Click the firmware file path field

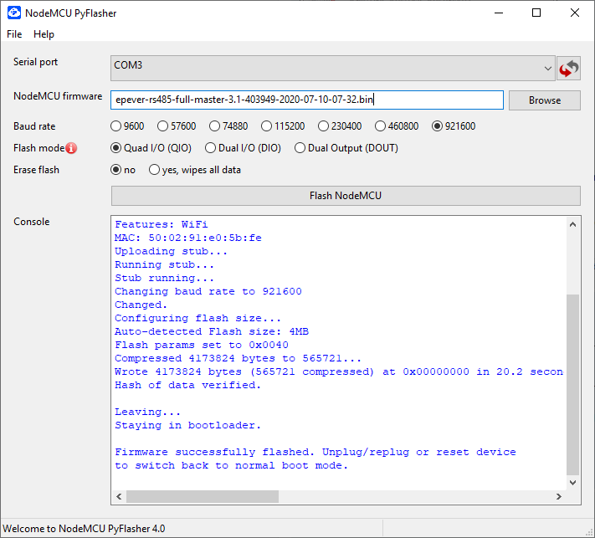tap(306, 100)
